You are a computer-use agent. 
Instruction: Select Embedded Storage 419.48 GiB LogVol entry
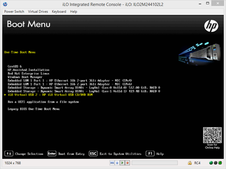[x=84, y=91]
